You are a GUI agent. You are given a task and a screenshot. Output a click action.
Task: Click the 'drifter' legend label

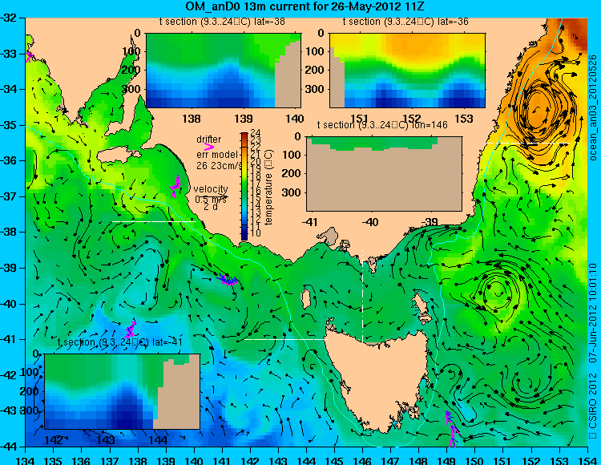pos(209,139)
